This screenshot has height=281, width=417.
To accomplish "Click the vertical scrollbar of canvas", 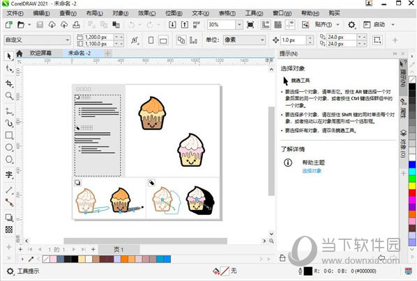I will click(271, 151).
